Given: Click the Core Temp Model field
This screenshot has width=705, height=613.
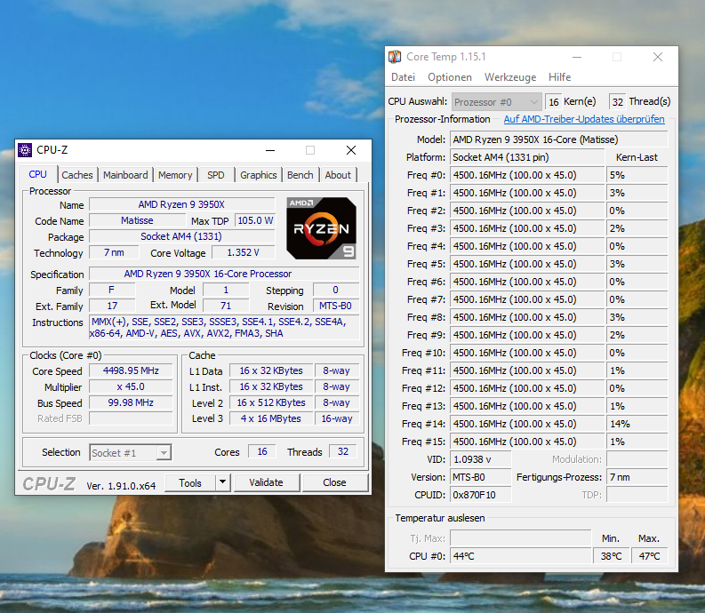Looking at the screenshot, I should [x=559, y=139].
